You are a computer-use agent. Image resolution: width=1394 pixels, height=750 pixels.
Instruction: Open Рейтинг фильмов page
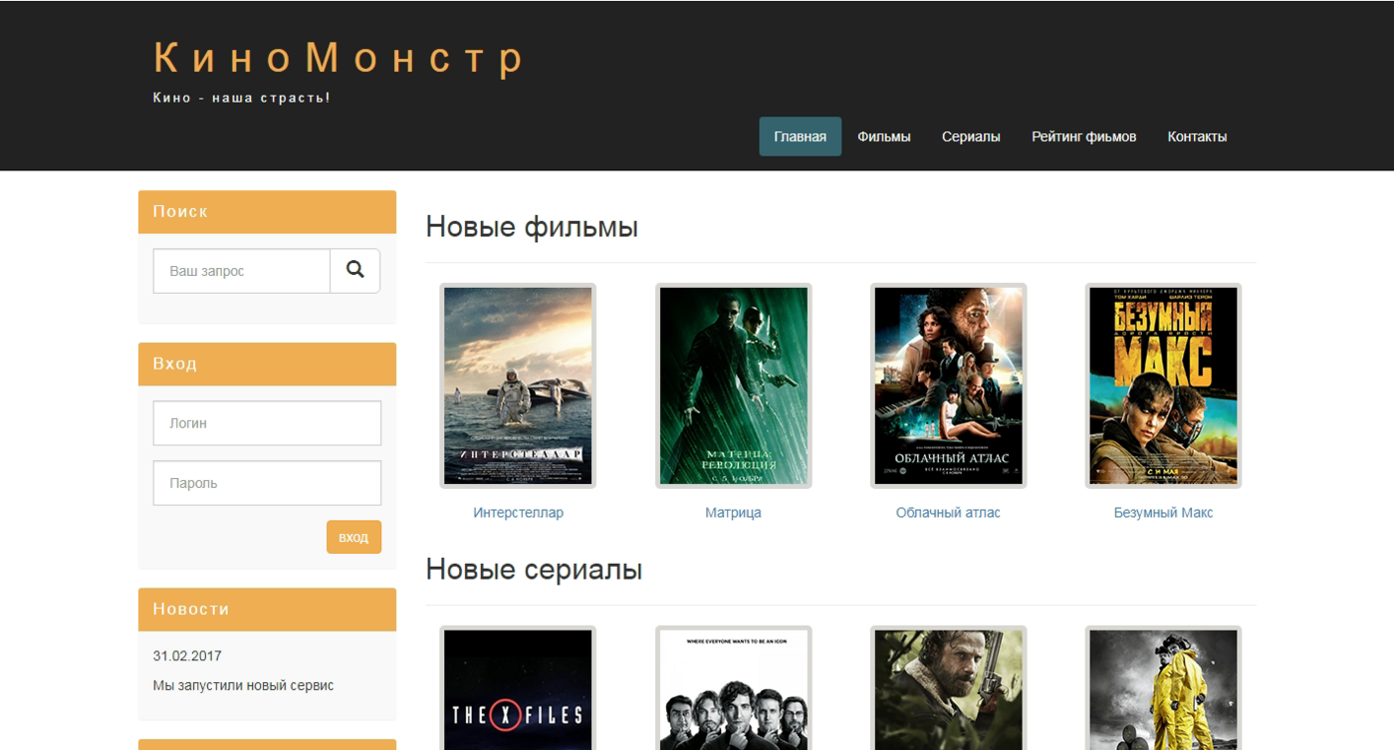tap(1083, 136)
